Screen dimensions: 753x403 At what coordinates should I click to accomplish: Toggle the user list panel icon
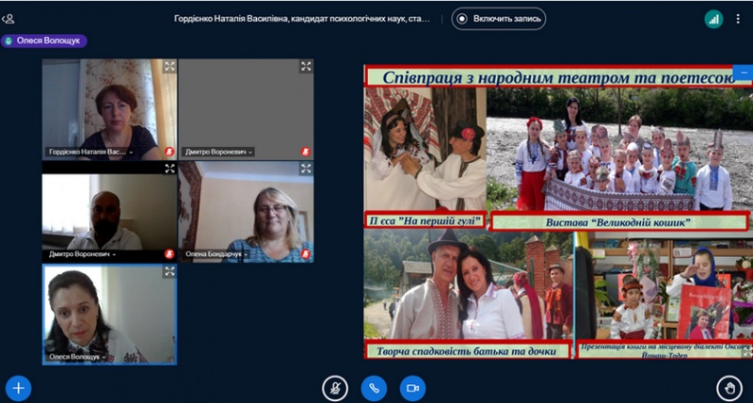8,18
